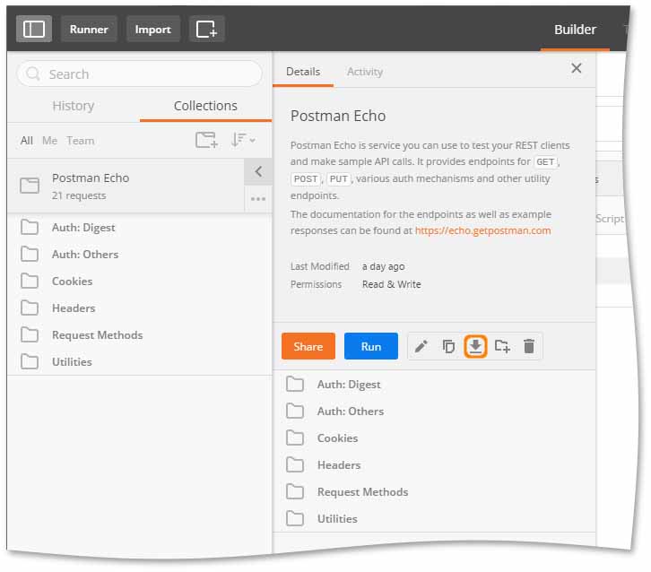Viewport: 651px width, 572px height.
Task: Create a new collection with folder-plus icon
Action: pos(206,140)
